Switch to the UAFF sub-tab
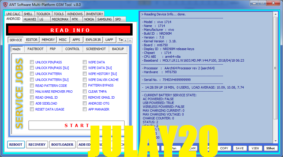Screen dimensions: 283x157 tap(110, 40)
